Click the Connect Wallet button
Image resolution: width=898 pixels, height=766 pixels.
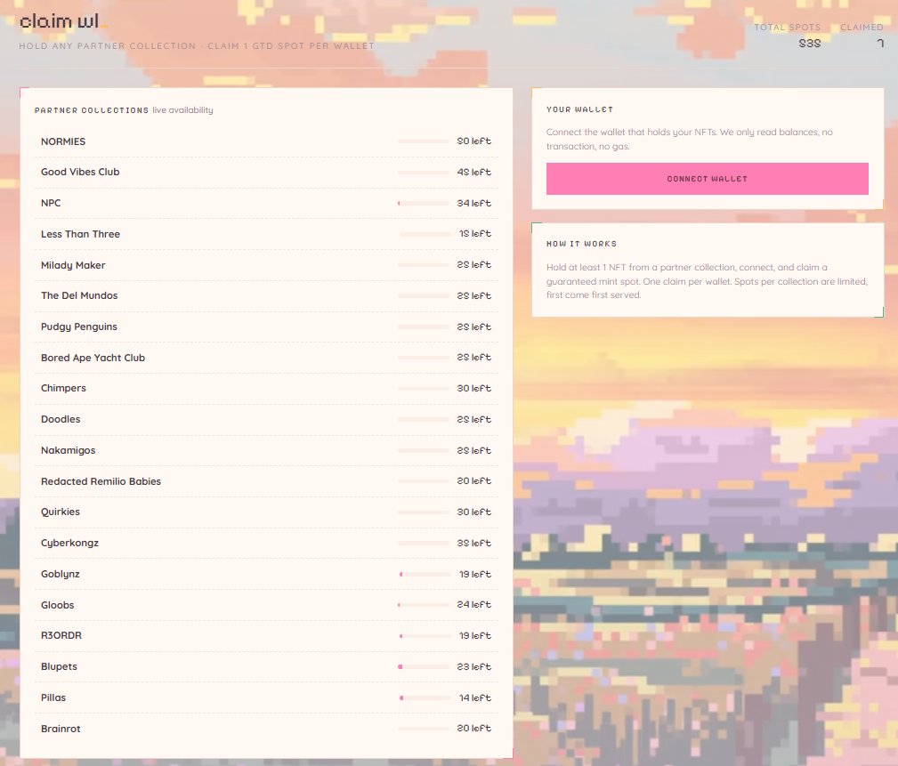coord(707,179)
